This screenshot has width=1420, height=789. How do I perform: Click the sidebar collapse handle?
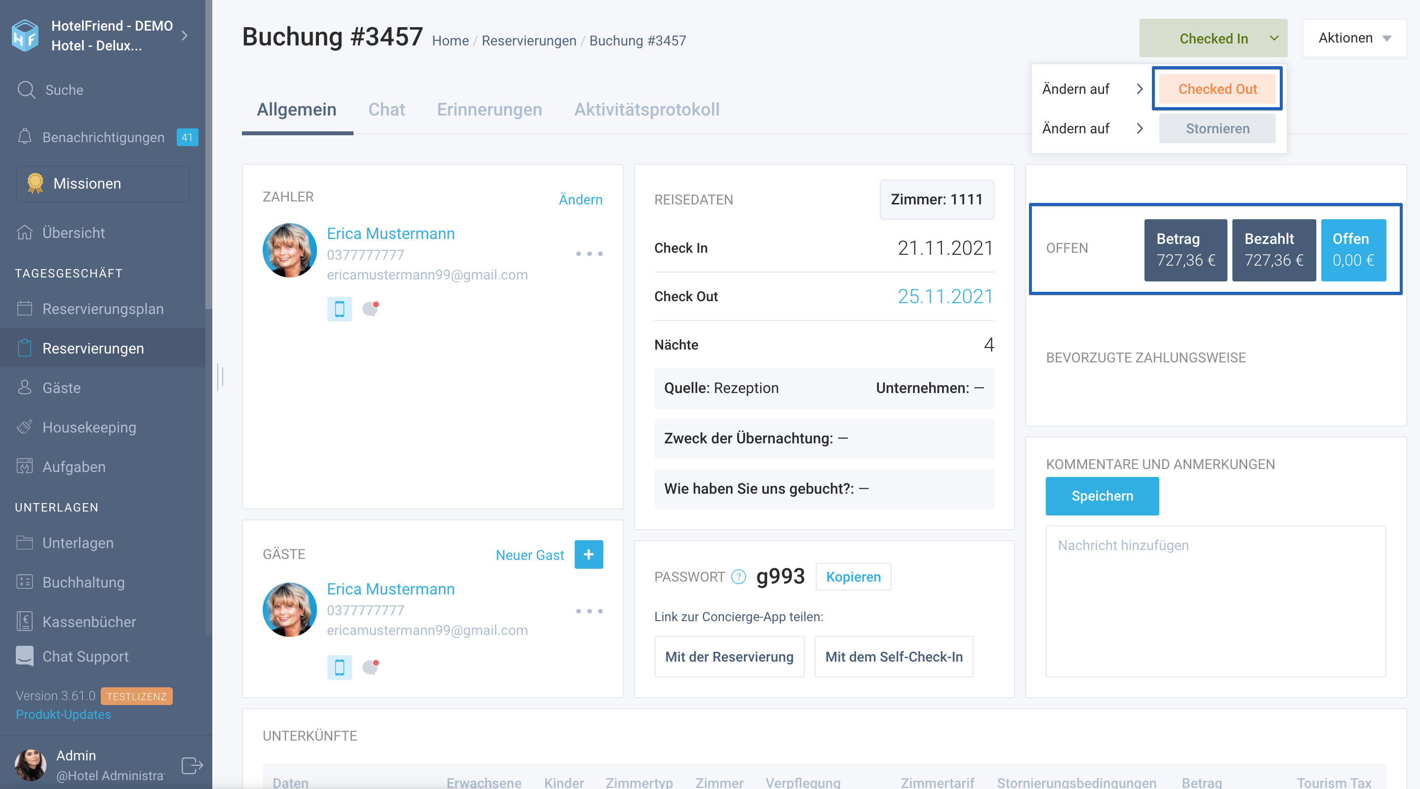pyautogui.click(x=221, y=377)
